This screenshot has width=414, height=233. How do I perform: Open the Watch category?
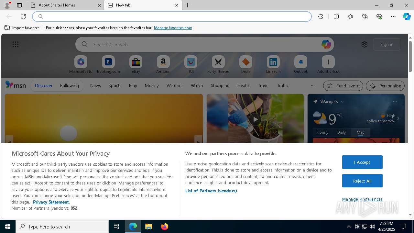click(197, 85)
